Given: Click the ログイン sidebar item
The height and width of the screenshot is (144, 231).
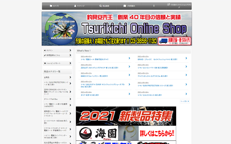Looking at the screenshot, I should point(57,50).
